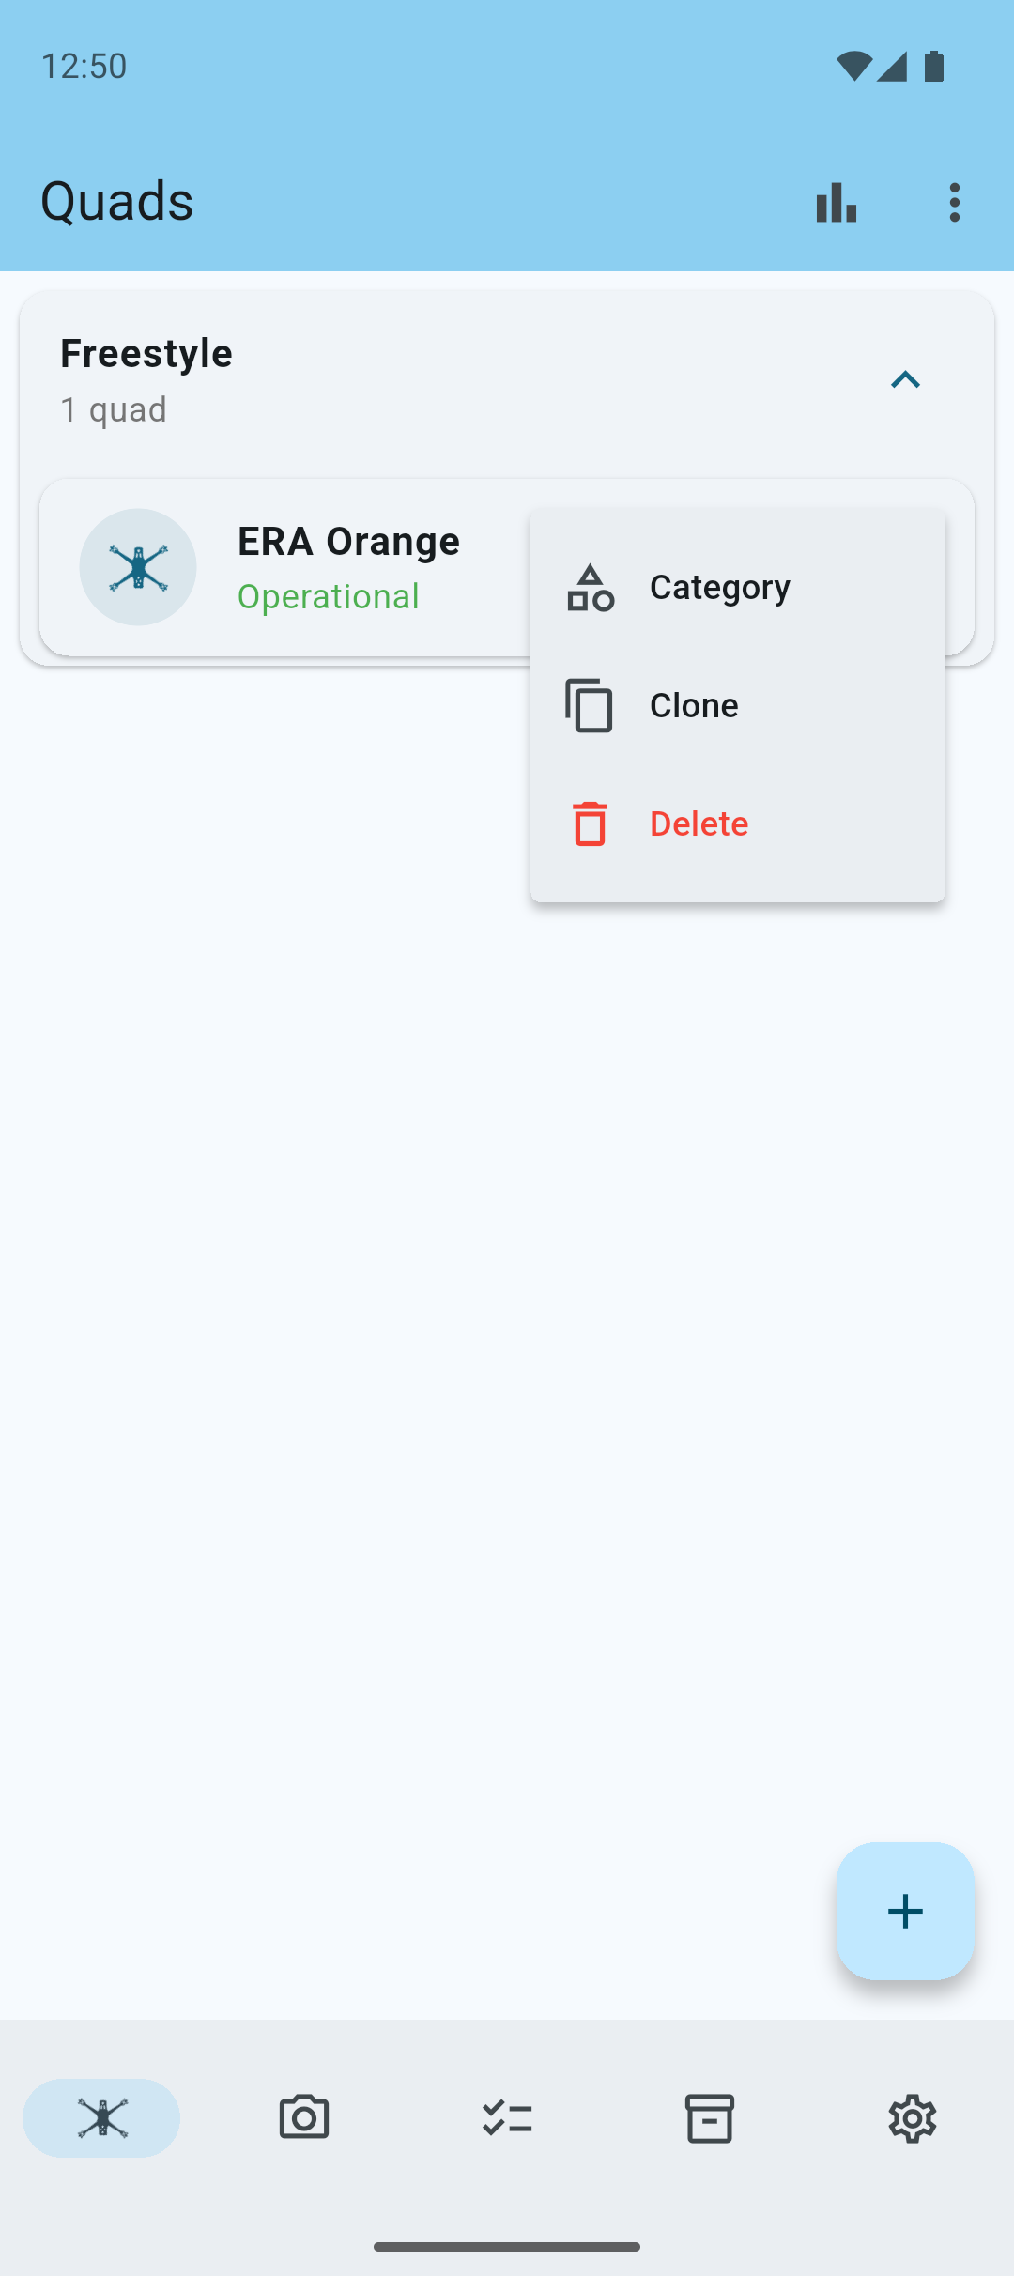
Task: Open the settings gear tab
Action: [913, 2118]
